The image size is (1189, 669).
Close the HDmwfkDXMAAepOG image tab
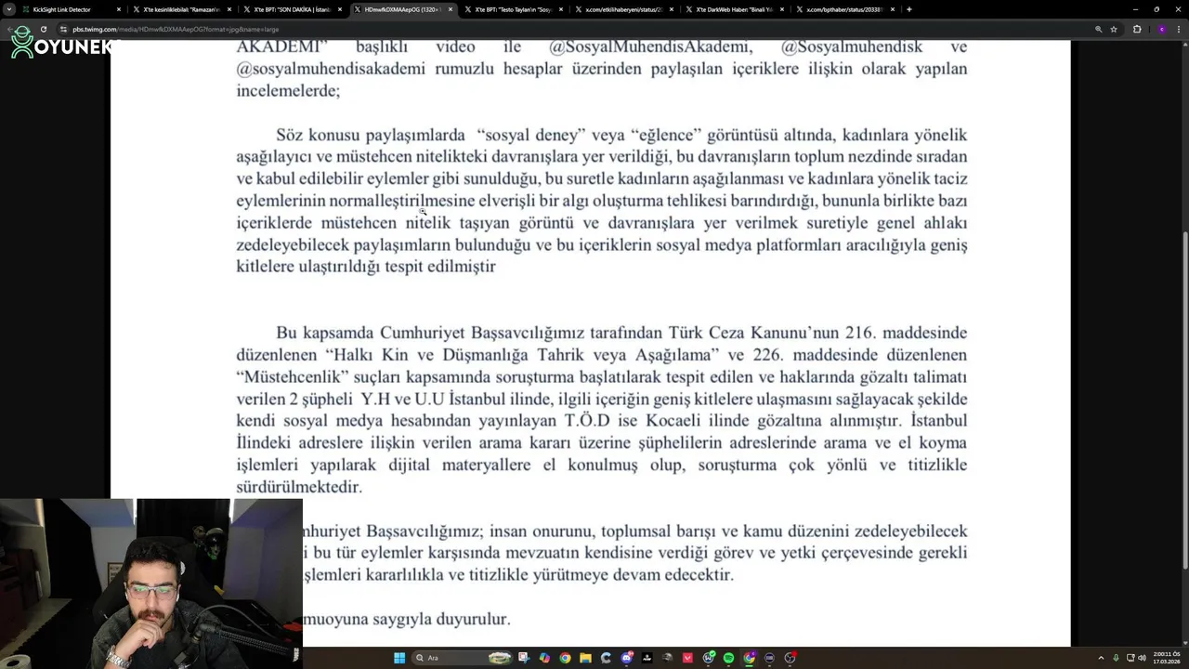coord(451,9)
